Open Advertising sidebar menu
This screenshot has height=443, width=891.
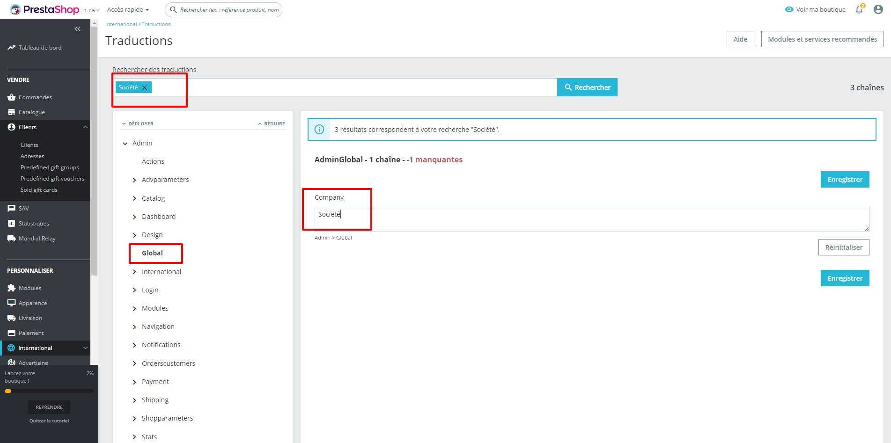point(33,363)
